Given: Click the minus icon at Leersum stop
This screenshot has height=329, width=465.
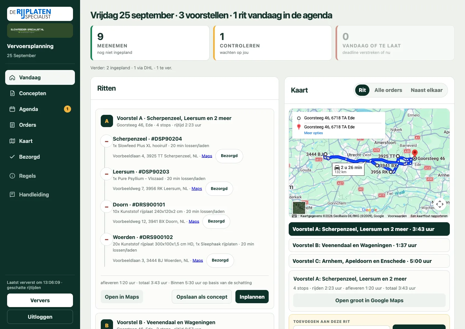Looking at the screenshot, I should tap(107, 174).
